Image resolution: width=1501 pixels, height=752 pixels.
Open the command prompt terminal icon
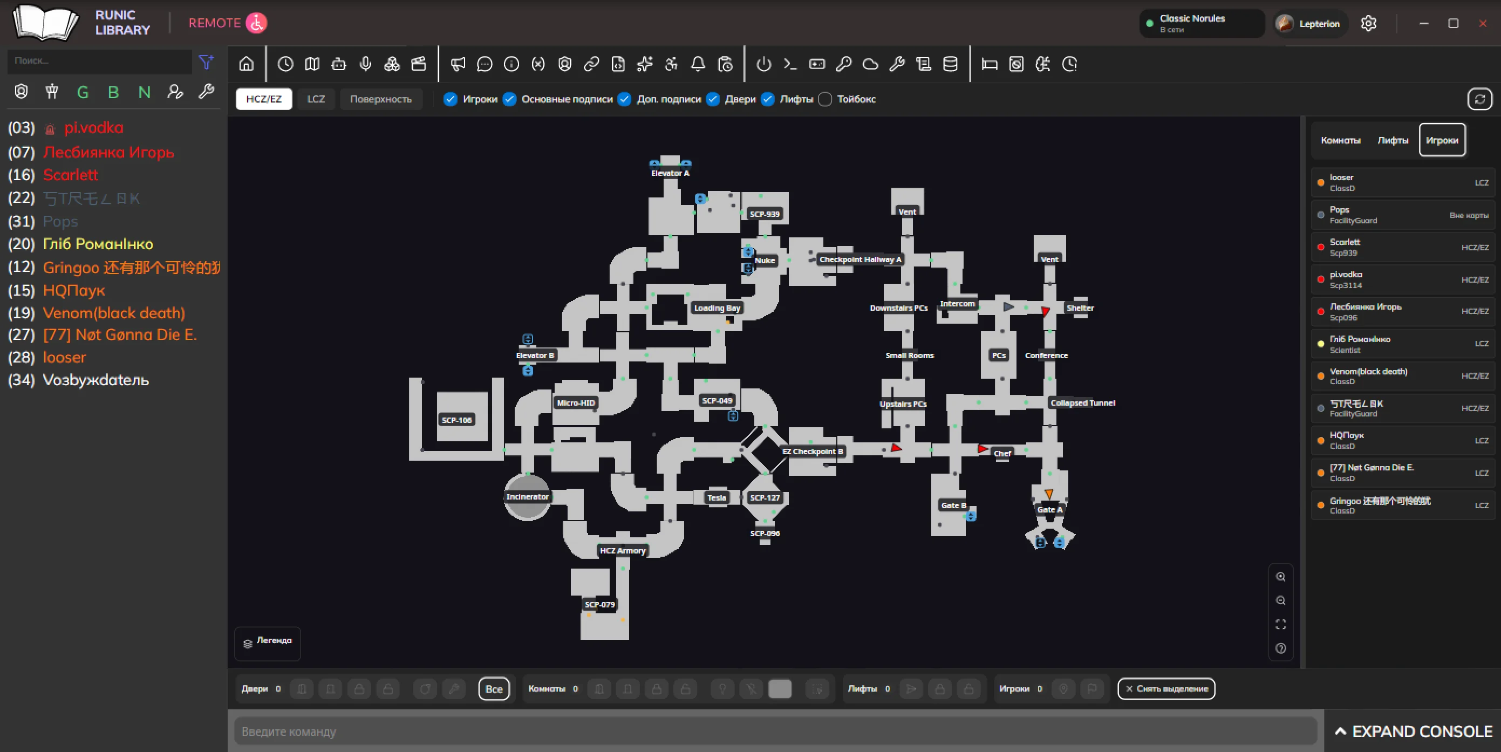click(x=790, y=64)
